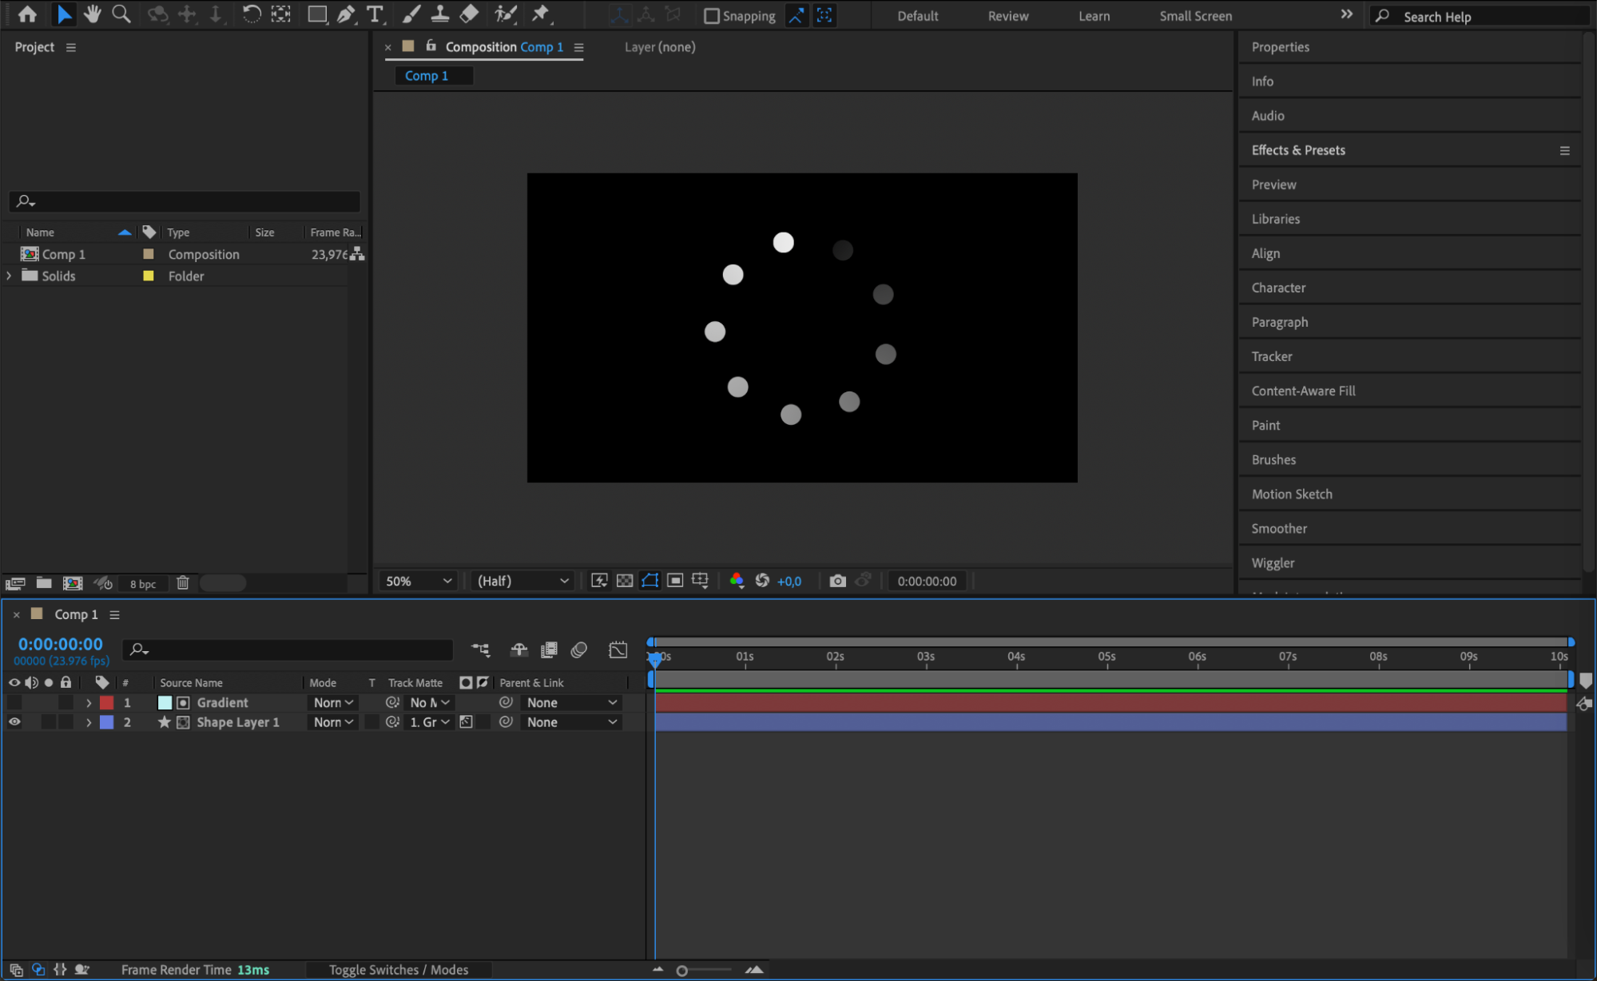Select the Zoom tool in toolbar
The width and height of the screenshot is (1597, 981).
121,14
